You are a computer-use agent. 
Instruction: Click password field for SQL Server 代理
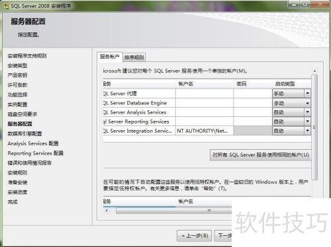(x=253, y=94)
